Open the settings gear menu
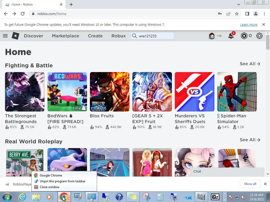 tap(259, 36)
